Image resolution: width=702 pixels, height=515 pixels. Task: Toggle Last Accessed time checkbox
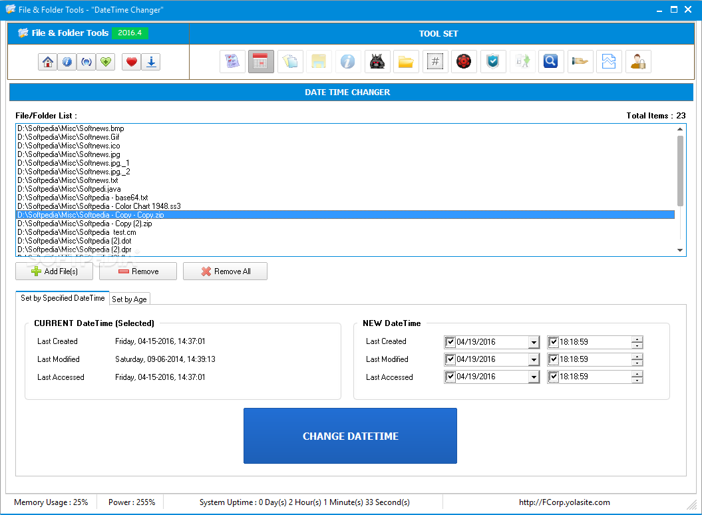(x=554, y=377)
